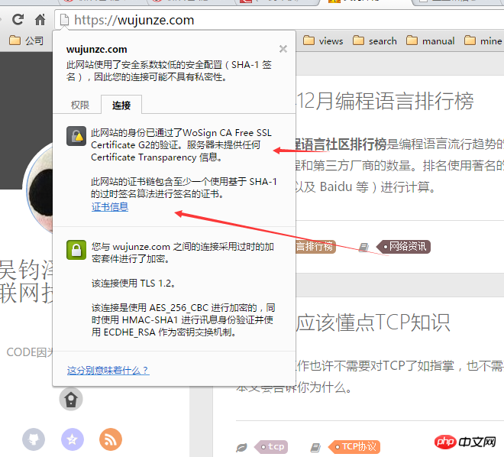Click the 网络资讯 category tag

(x=403, y=247)
